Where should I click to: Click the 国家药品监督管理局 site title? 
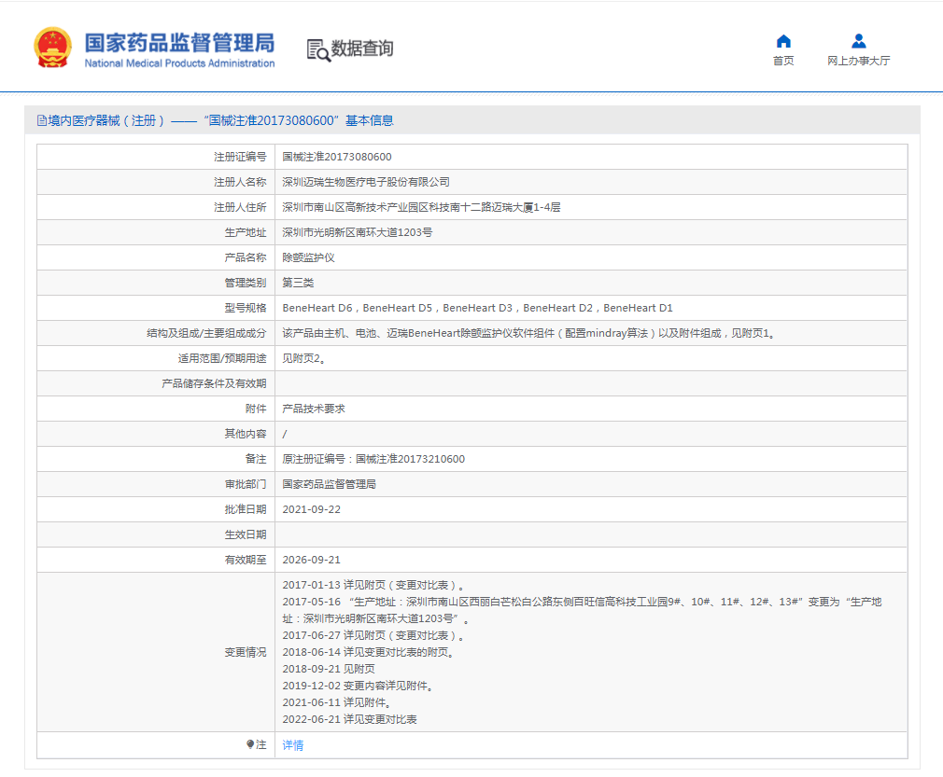point(179,43)
